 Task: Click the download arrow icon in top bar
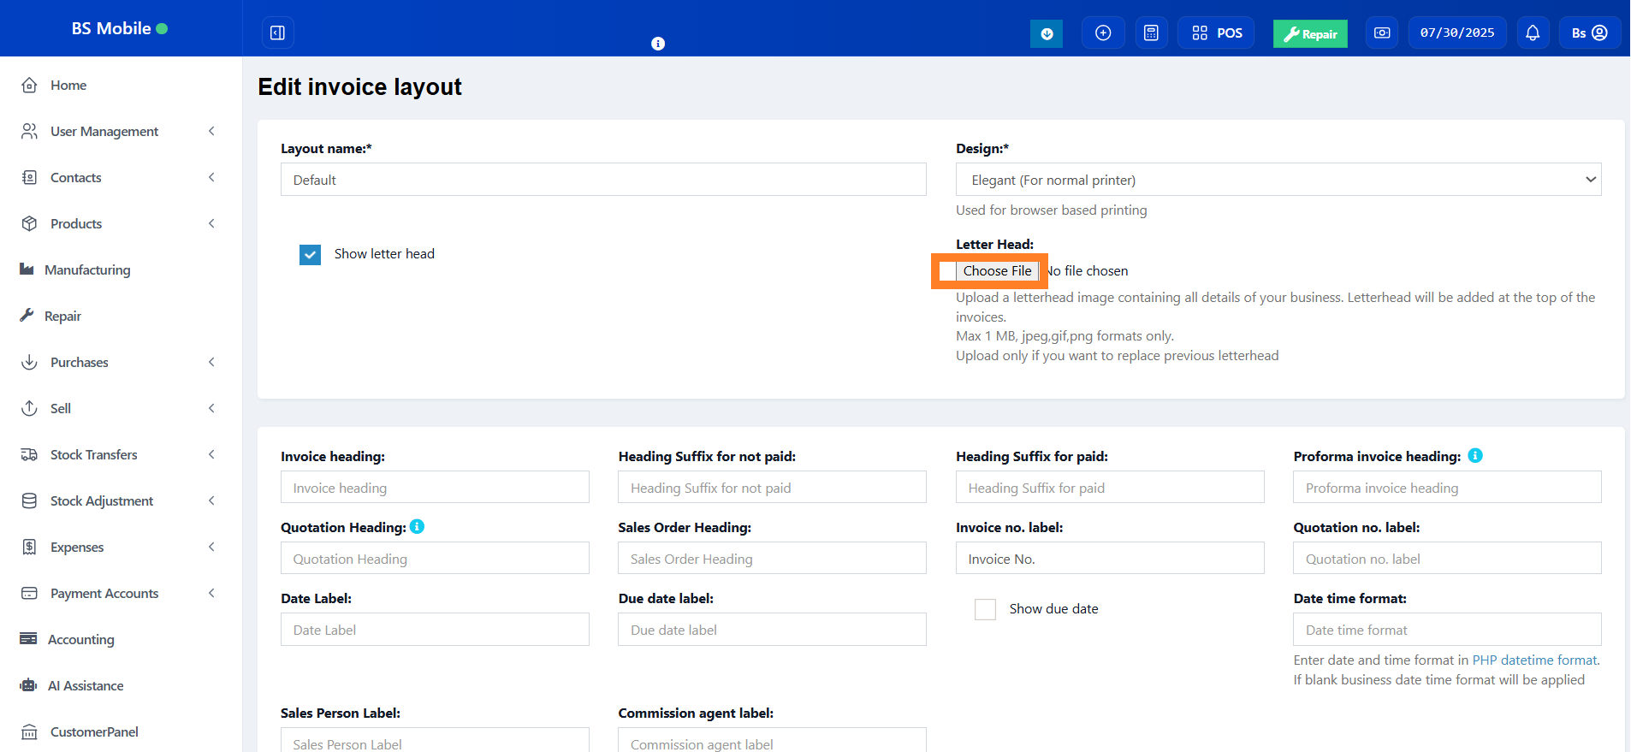pos(1046,33)
